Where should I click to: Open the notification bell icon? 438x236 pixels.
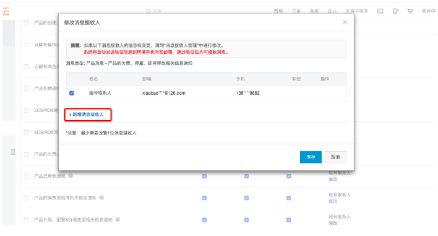395,11
